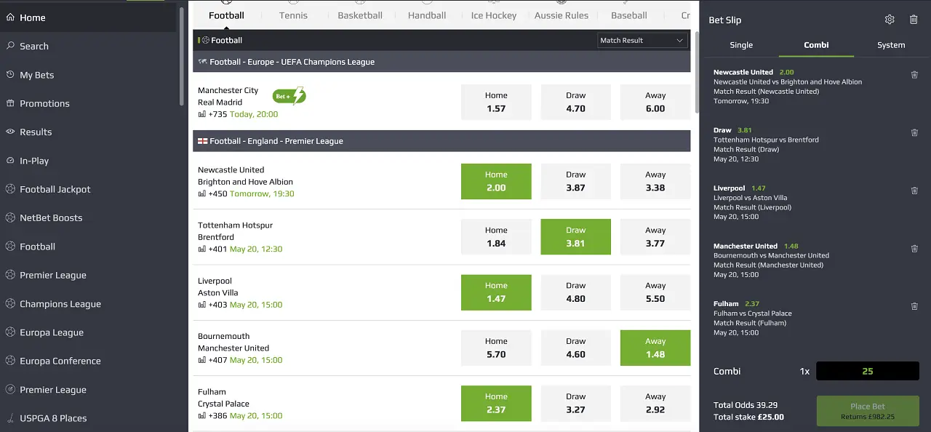The width and height of the screenshot is (931, 432).
Task: Click the Bet+ lightning icon for Manchester City match
Action: 289,96
